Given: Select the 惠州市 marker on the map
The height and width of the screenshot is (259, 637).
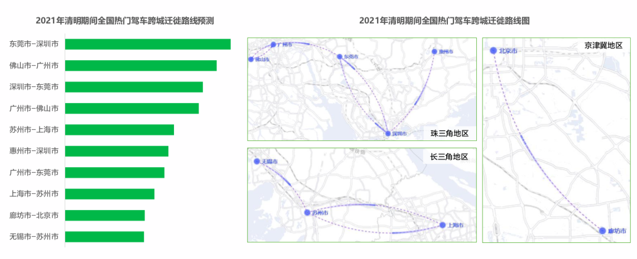Looking at the screenshot, I should 435,52.
